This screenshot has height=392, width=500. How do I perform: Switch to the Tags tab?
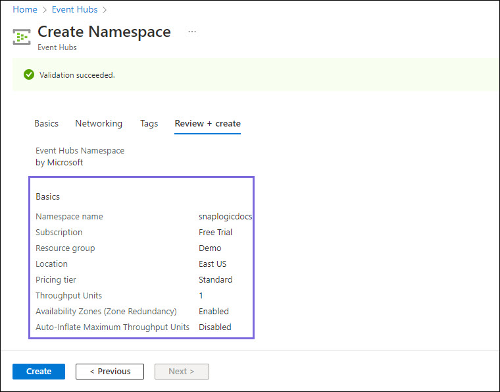point(149,124)
